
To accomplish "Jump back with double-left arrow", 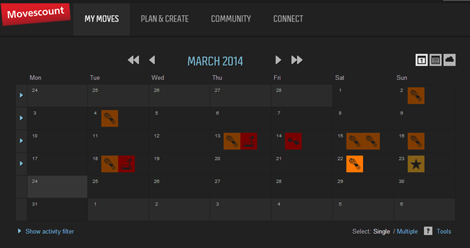I will pos(133,60).
